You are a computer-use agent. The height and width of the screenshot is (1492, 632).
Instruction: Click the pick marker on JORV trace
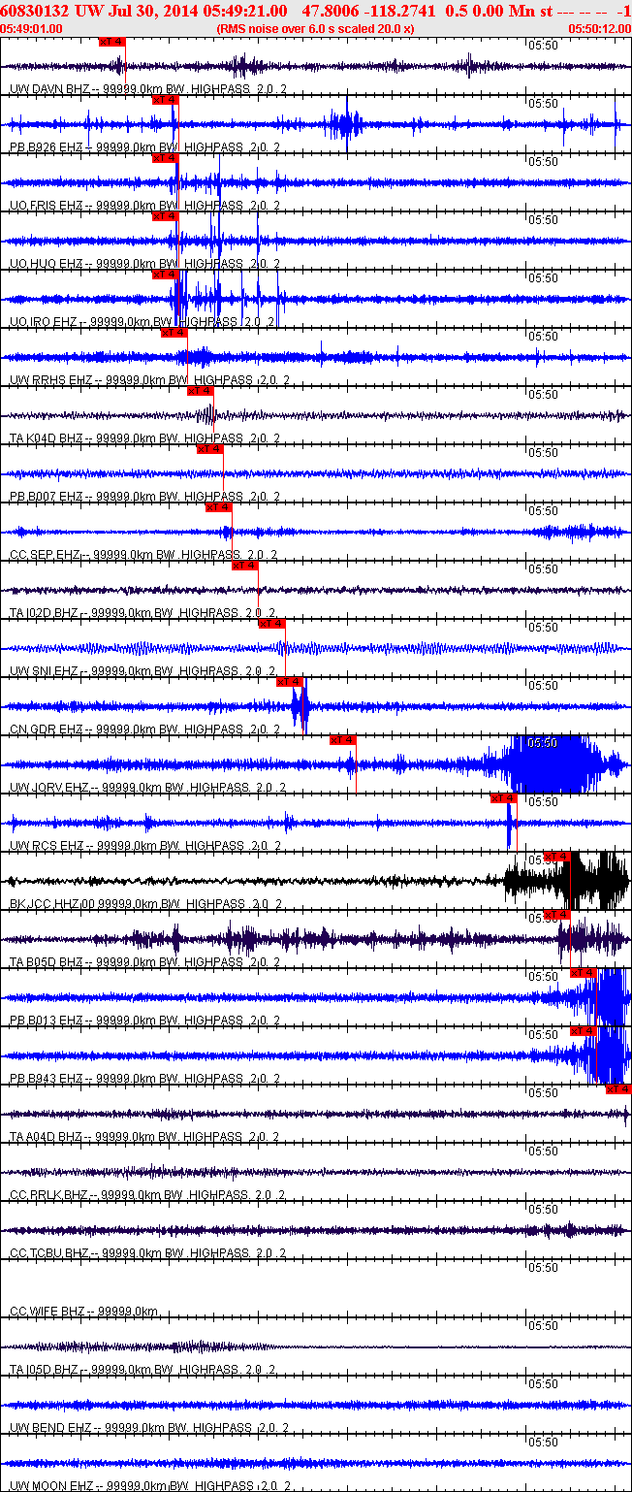(343, 740)
